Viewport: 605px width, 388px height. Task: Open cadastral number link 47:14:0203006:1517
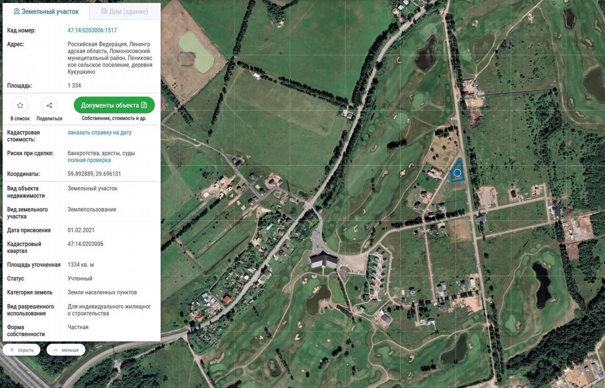tap(92, 30)
